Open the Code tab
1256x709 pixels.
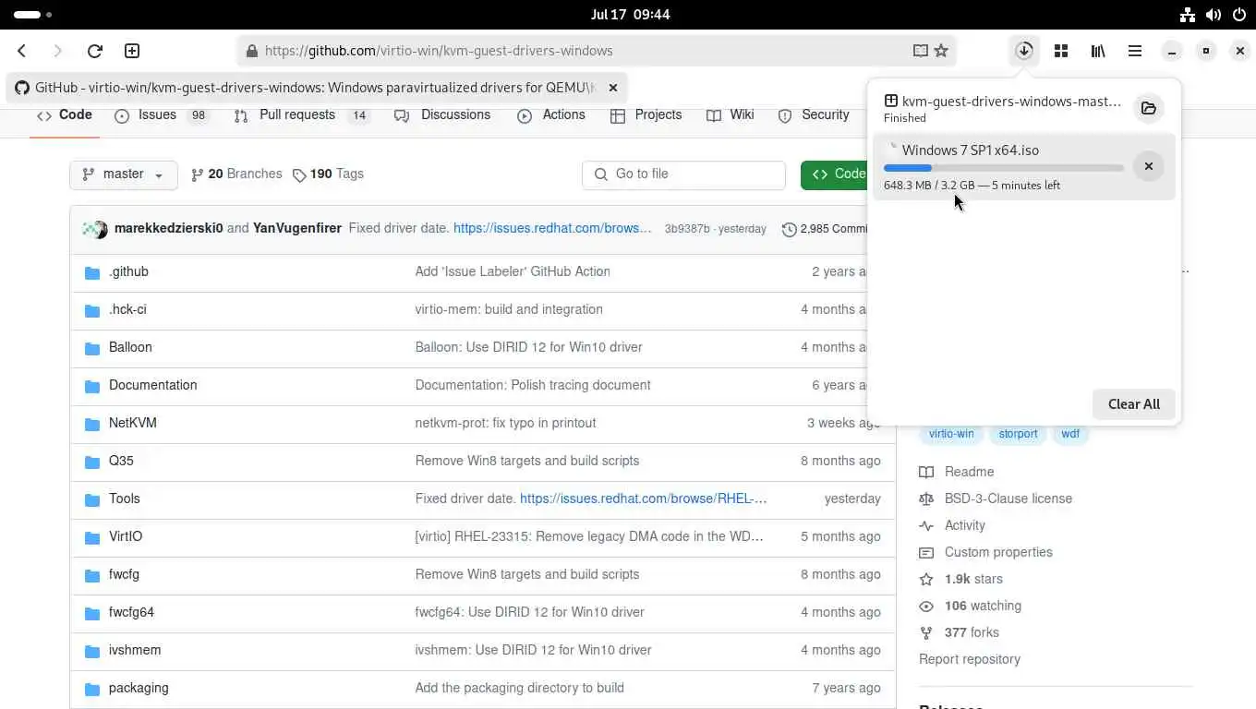[x=65, y=115]
